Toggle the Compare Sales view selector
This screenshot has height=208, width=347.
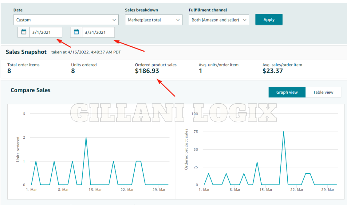pos(305,92)
